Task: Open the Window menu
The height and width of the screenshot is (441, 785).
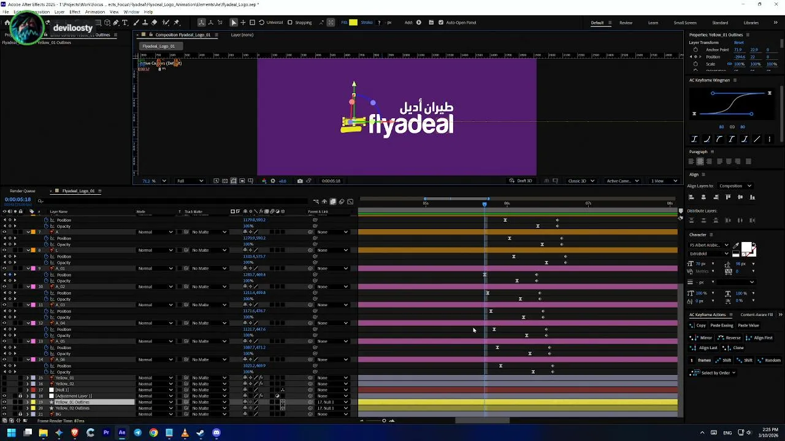Action: tap(131, 12)
